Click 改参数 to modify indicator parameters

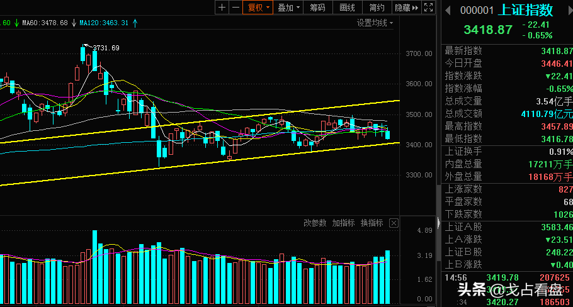coord(315,223)
